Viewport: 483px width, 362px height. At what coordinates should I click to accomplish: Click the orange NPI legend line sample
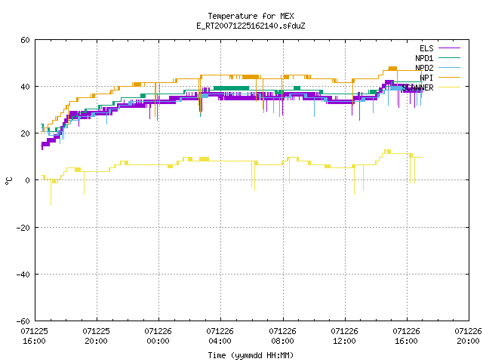click(449, 78)
